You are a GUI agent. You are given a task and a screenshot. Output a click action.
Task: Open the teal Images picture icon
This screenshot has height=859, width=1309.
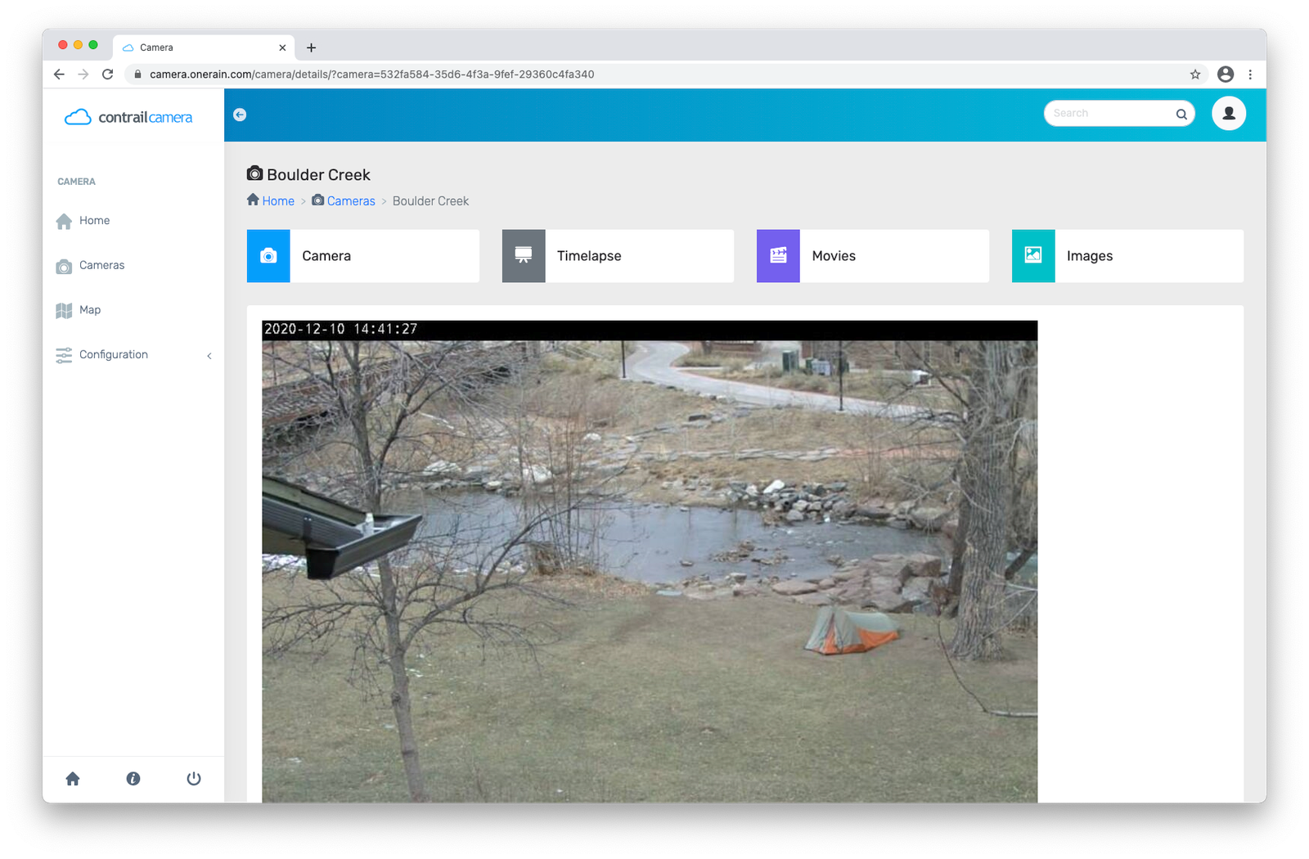[x=1033, y=256]
